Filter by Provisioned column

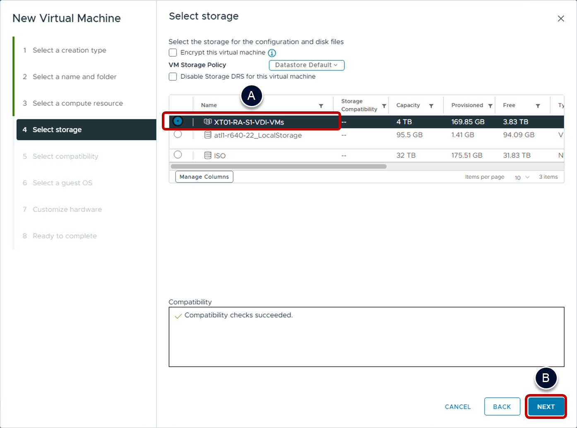[490, 106]
